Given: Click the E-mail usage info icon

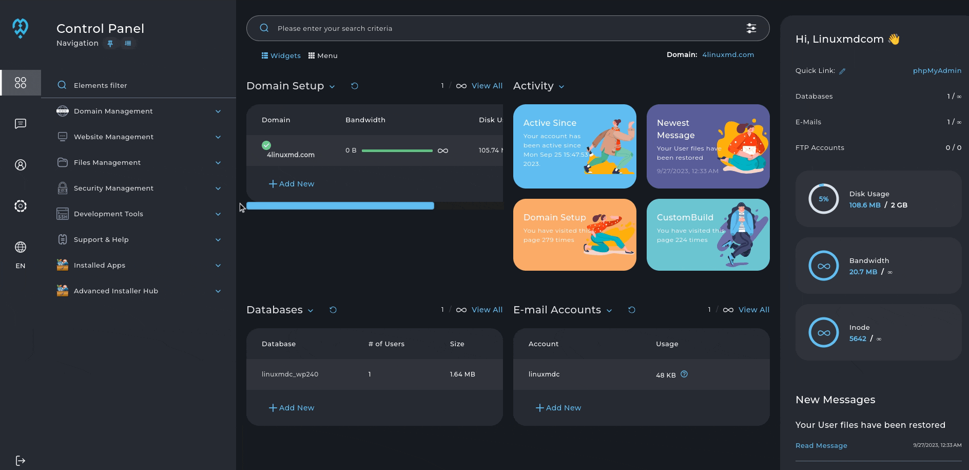Looking at the screenshot, I should click(x=684, y=374).
